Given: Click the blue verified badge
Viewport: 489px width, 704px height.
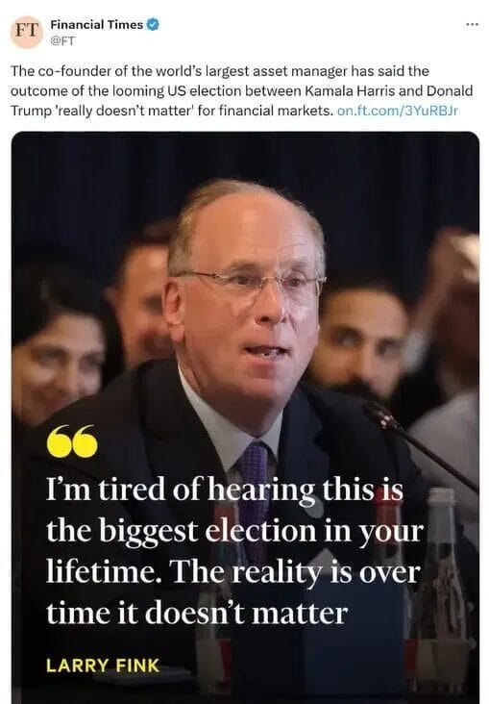Looking at the screenshot, I should click(153, 24).
